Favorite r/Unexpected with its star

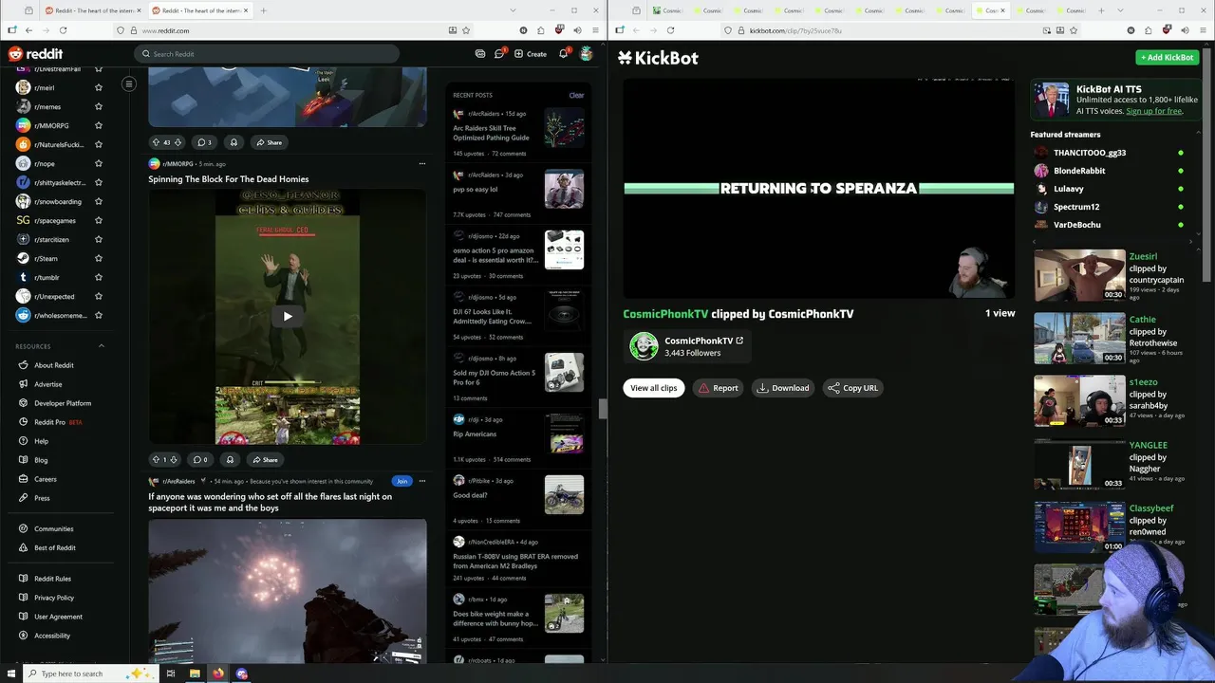(99, 296)
